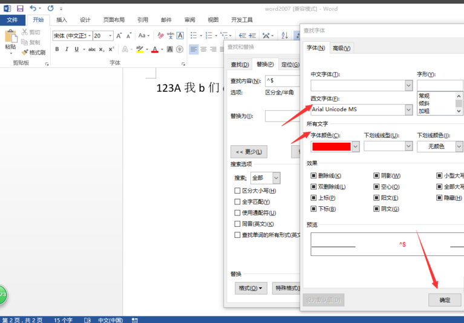The image size is (464, 323).
Task: Apply the red font color (A) in ribbon
Action: [x=155, y=50]
